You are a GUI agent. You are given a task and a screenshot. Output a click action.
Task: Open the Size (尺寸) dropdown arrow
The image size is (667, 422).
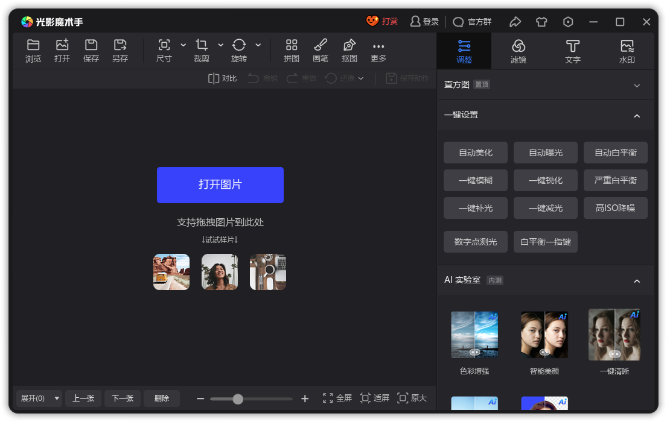click(x=184, y=45)
